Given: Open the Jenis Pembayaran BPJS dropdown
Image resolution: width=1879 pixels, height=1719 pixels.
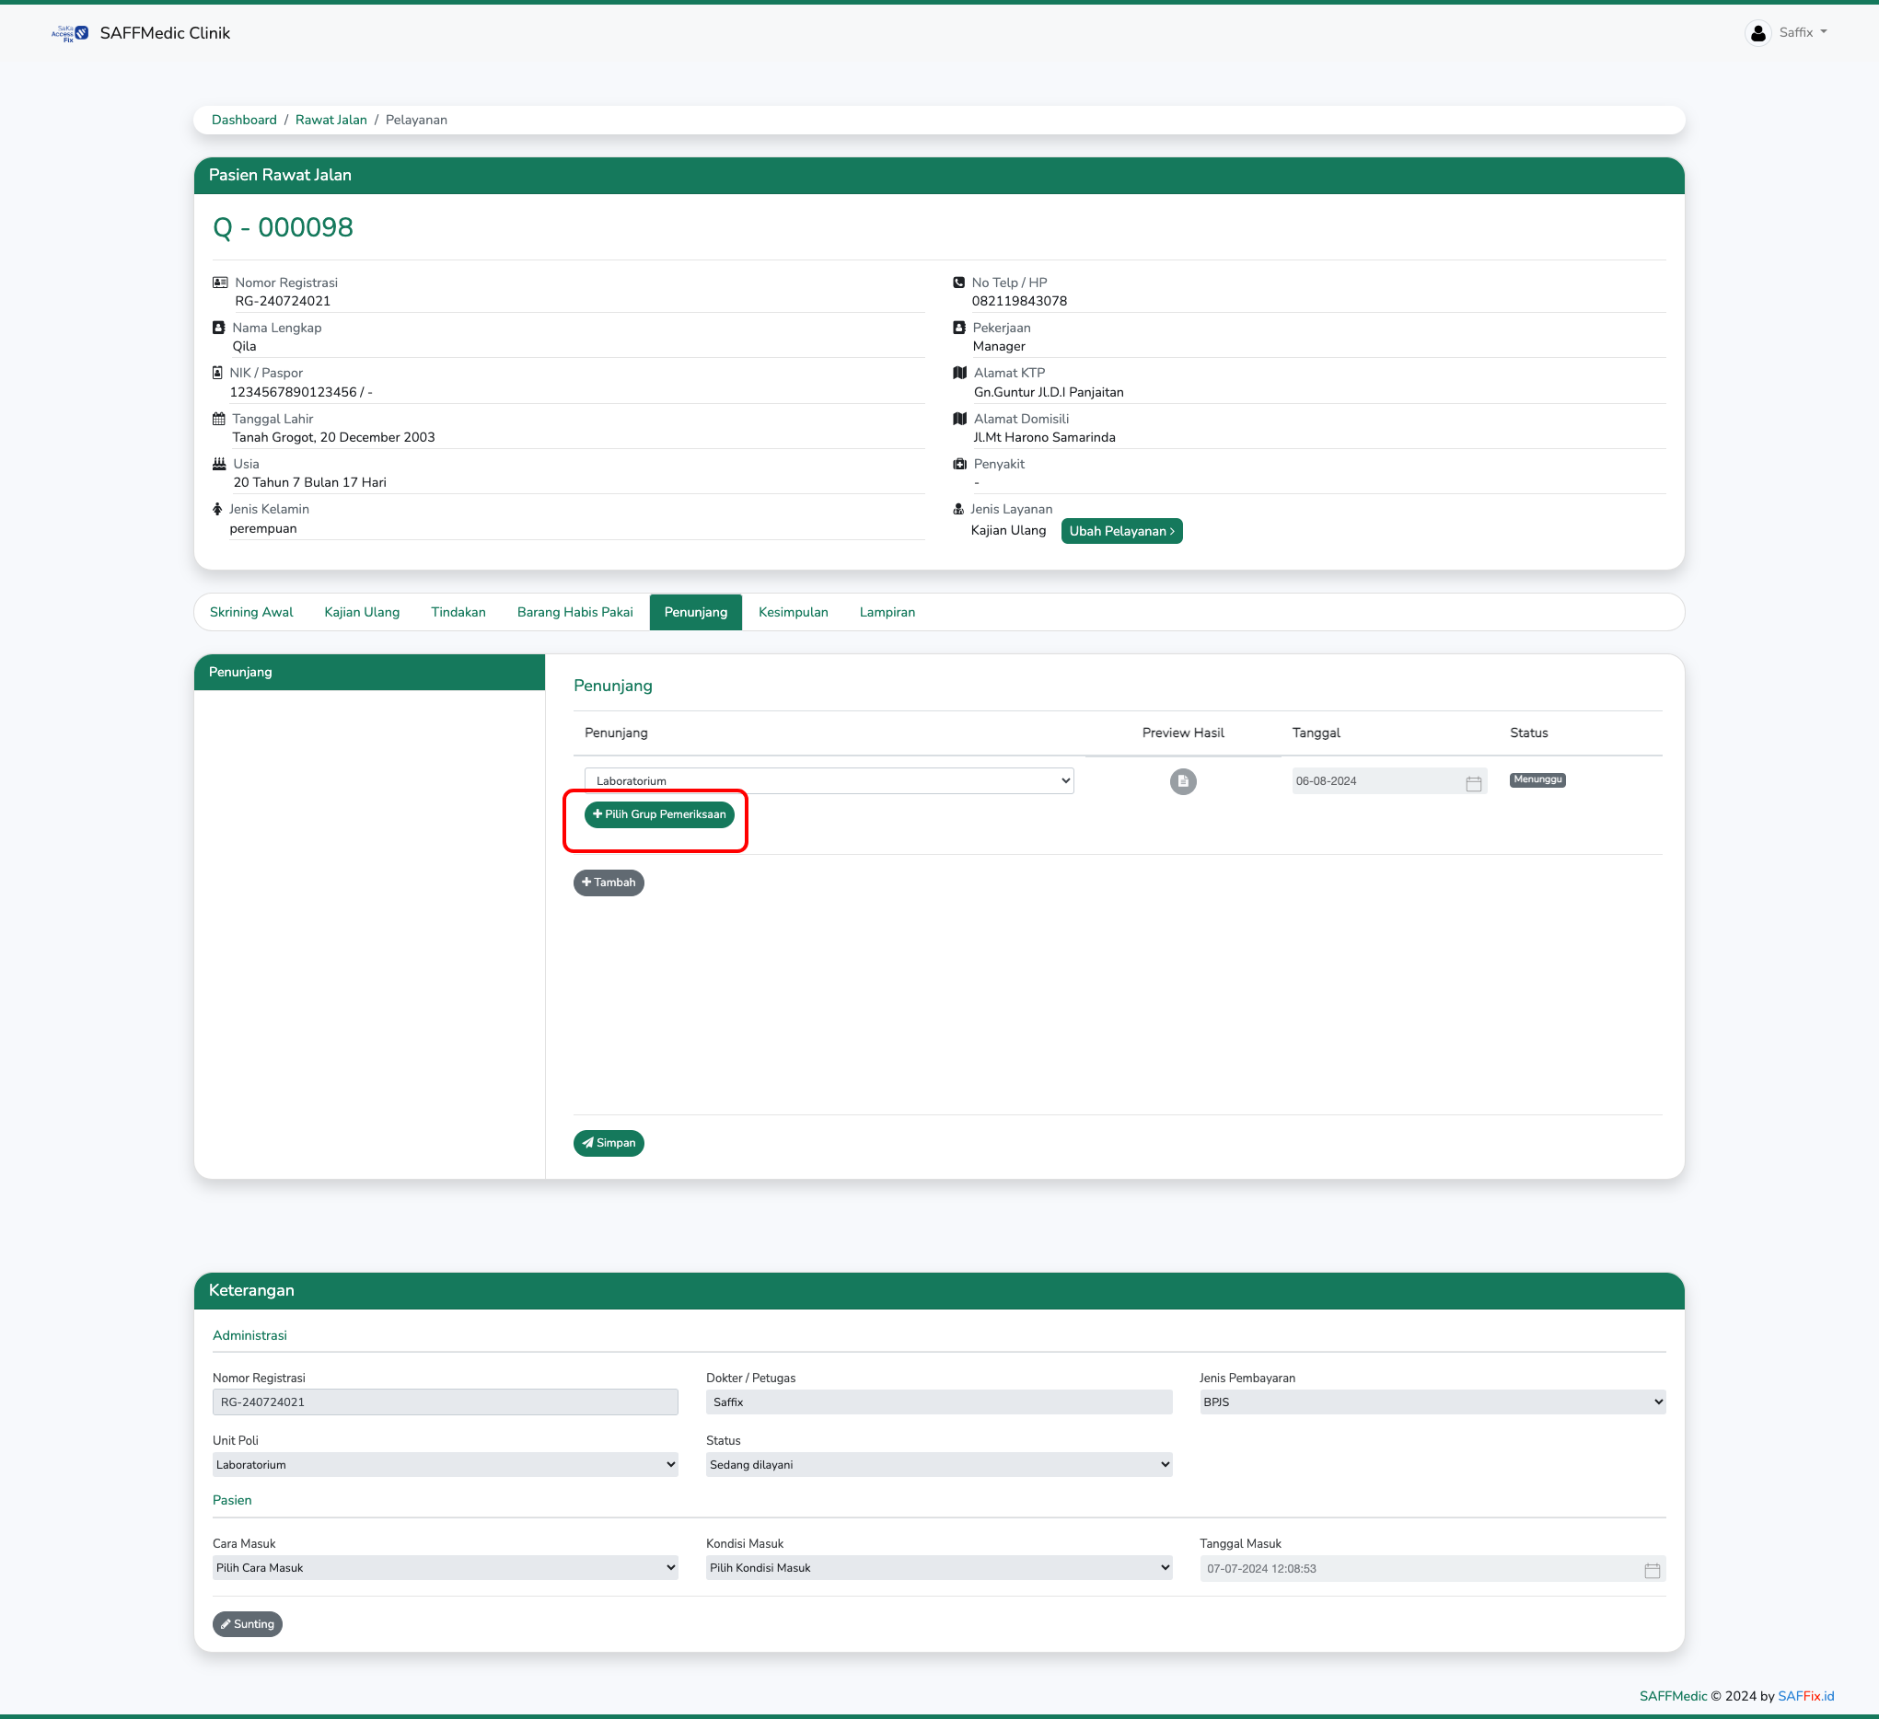Looking at the screenshot, I should pyautogui.click(x=1432, y=1402).
